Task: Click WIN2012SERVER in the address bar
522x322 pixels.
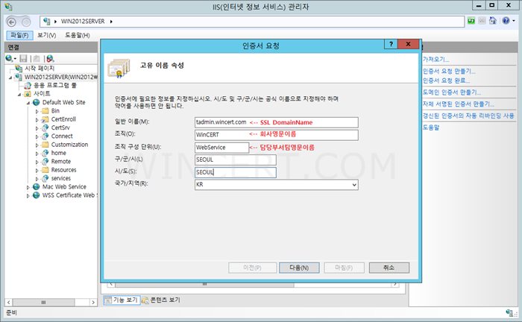Action: point(83,22)
